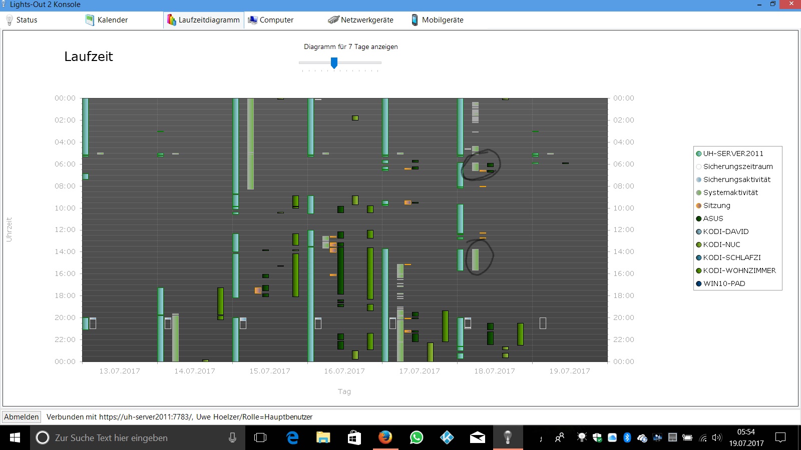Image resolution: width=801 pixels, height=450 pixels.
Task: Switch to the Kalender tab
Action: [x=113, y=20]
